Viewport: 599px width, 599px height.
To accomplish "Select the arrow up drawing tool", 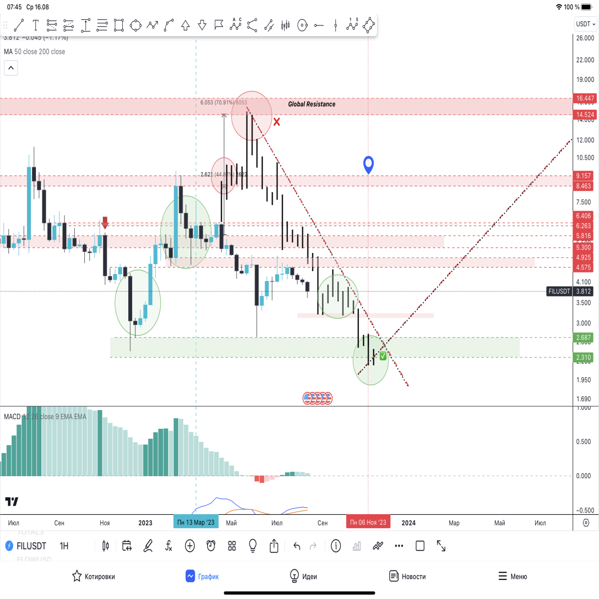I will (x=185, y=25).
